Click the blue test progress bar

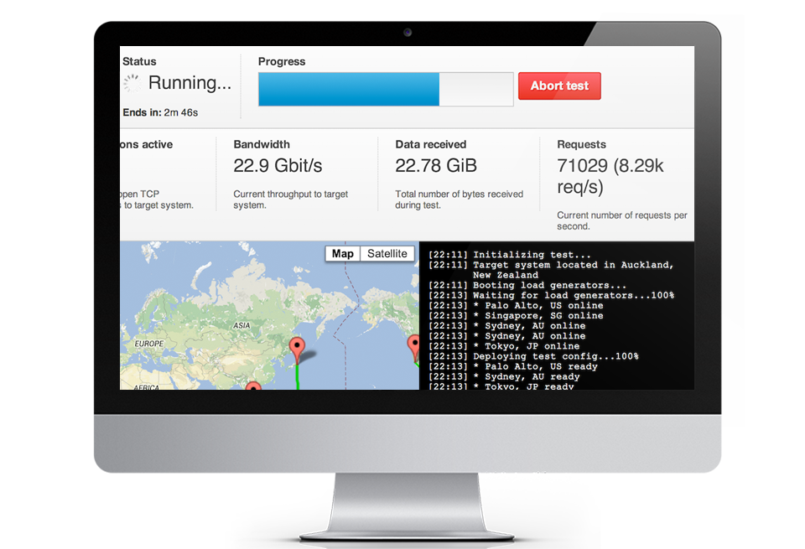(349, 89)
